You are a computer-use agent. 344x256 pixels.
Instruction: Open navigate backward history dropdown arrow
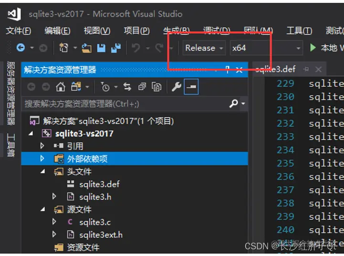(x=32, y=48)
